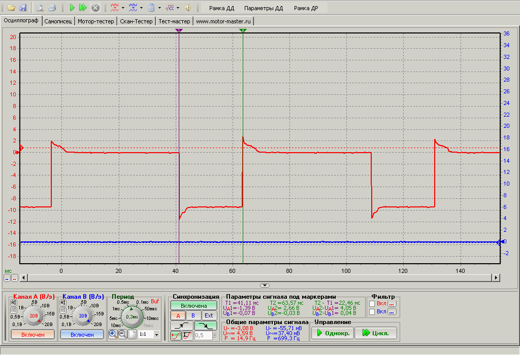Select rising edge trigger icon
This screenshot has width=520, height=355.
point(182,326)
